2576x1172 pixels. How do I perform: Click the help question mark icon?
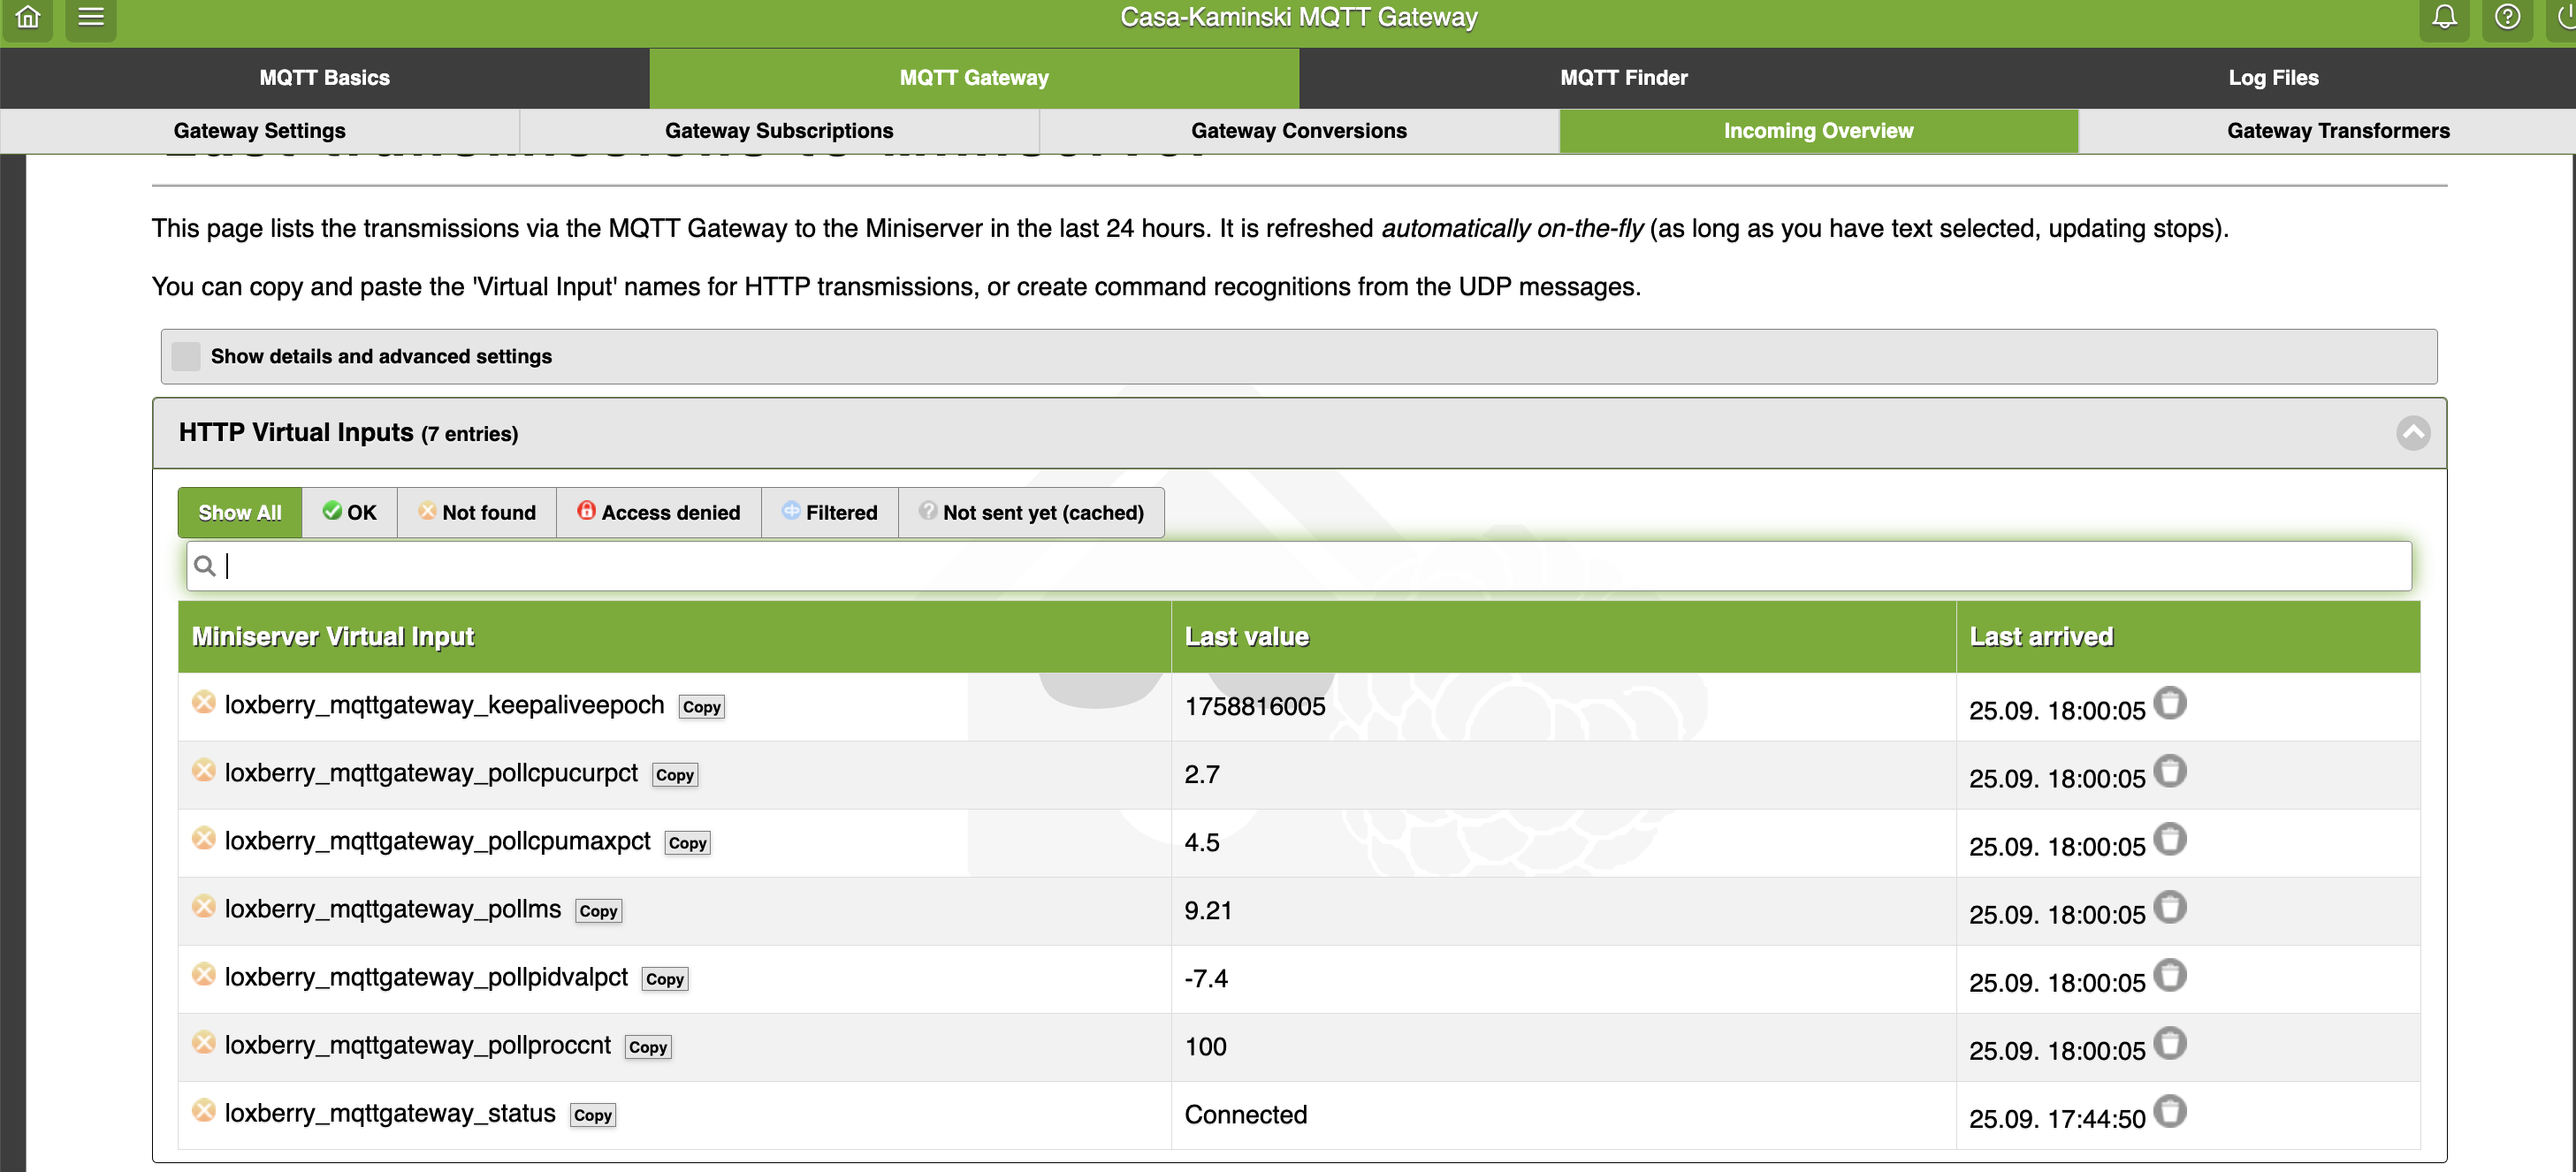click(2507, 16)
